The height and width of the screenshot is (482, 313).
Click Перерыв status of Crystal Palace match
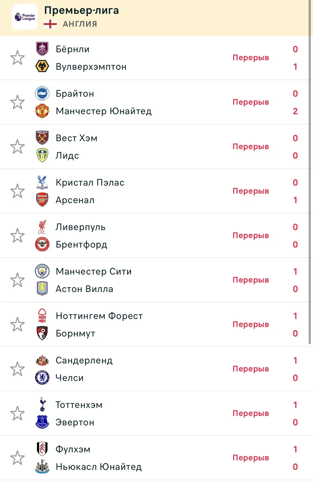(251, 191)
